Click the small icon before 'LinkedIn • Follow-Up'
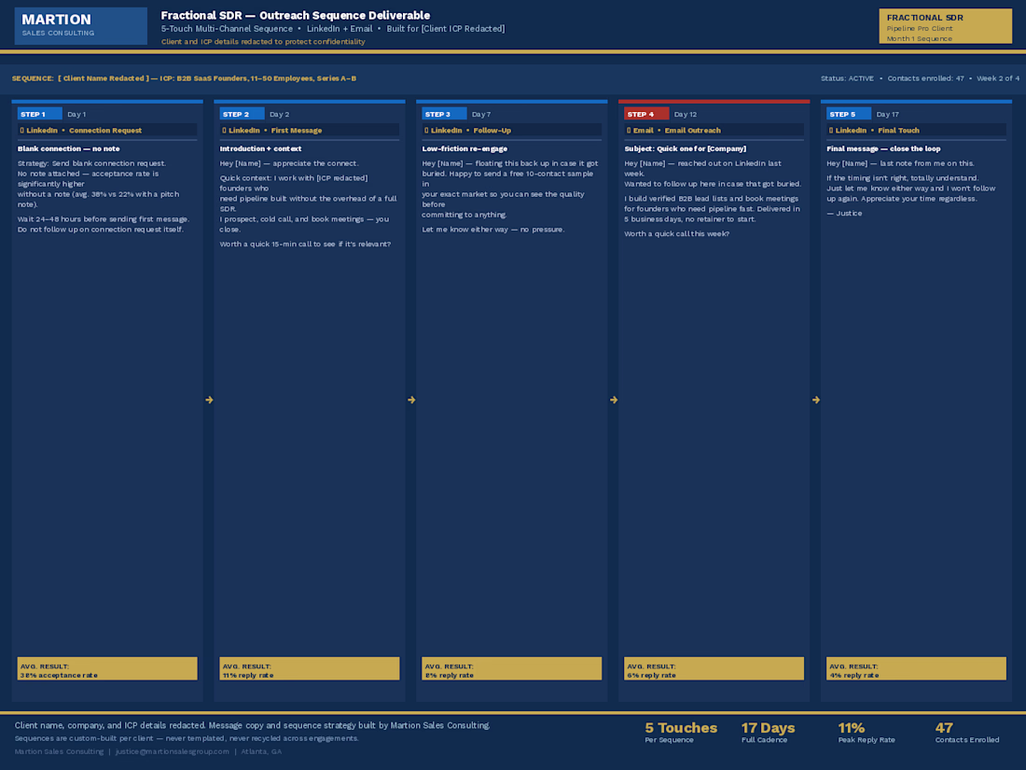Image resolution: width=1026 pixels, height=770 pixels. coord(426,131)
